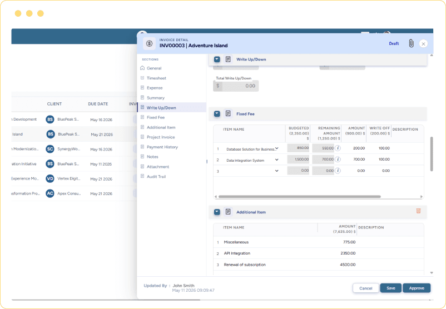Viewport: 446px width, 309px height.
Task: Click the vertical scrollbar of invoice panel
Action: tap(432, 154)
